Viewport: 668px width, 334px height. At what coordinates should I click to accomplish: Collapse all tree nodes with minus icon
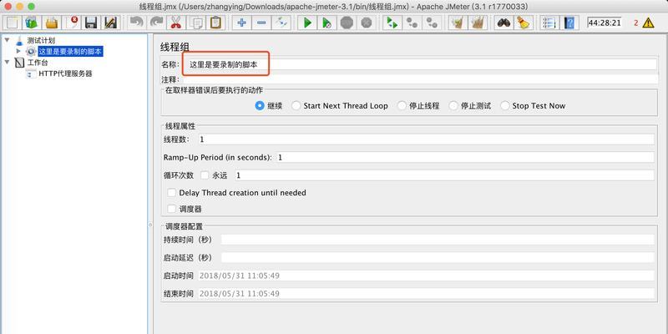tap(261, 23)
